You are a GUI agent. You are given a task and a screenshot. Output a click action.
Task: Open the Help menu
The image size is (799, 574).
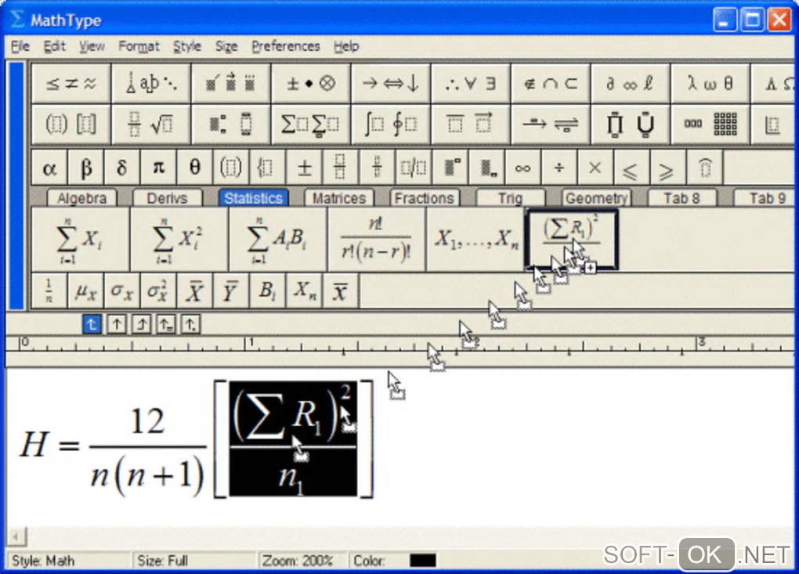click(346, 46)
